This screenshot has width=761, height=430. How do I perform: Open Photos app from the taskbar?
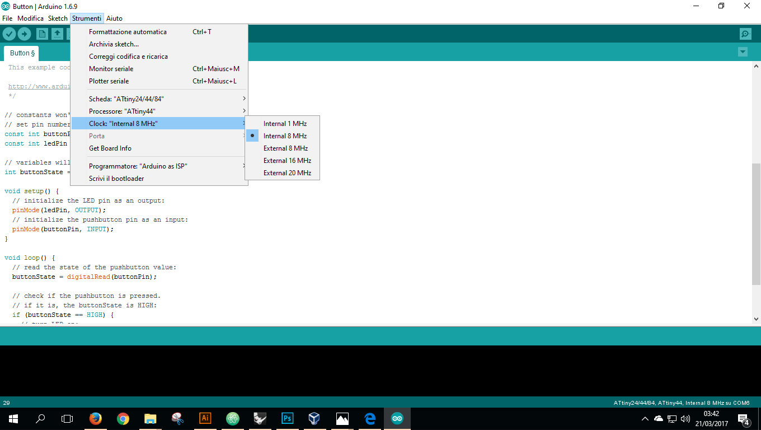342,418
